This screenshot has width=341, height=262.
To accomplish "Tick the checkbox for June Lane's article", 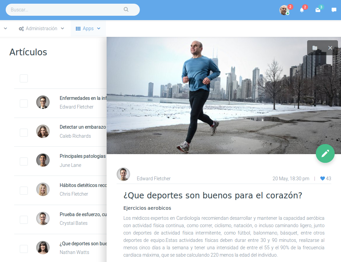I will point(24,161).
